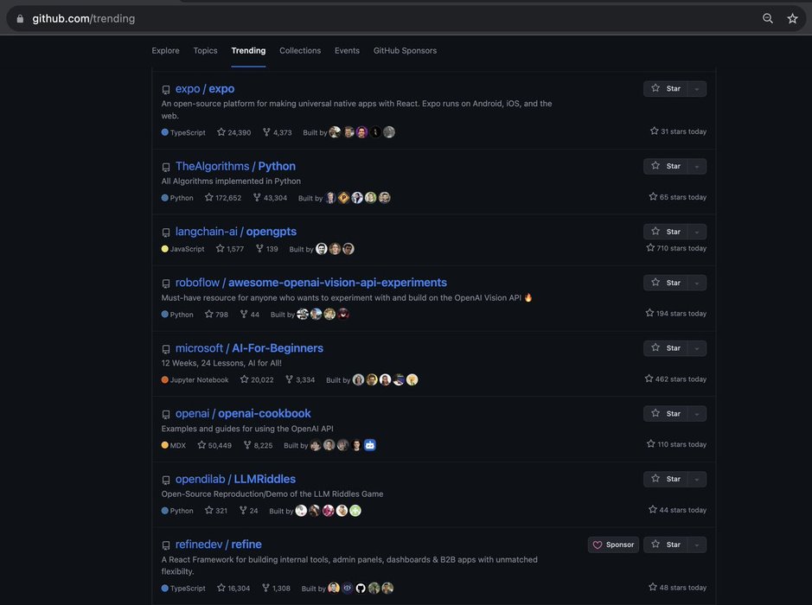View openai-cookbook 50,449 stargazers
This screenshot has width=812, height=605.
tap(214, 445)
